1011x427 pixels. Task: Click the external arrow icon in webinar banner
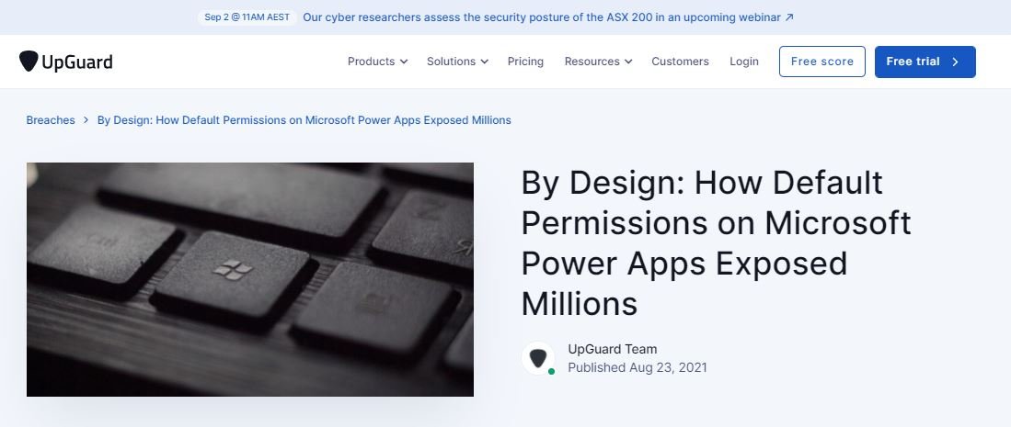tap(789, 17)
